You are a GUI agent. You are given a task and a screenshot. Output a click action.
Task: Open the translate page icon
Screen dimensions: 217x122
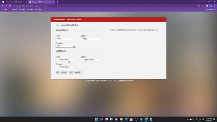point(199,6)
